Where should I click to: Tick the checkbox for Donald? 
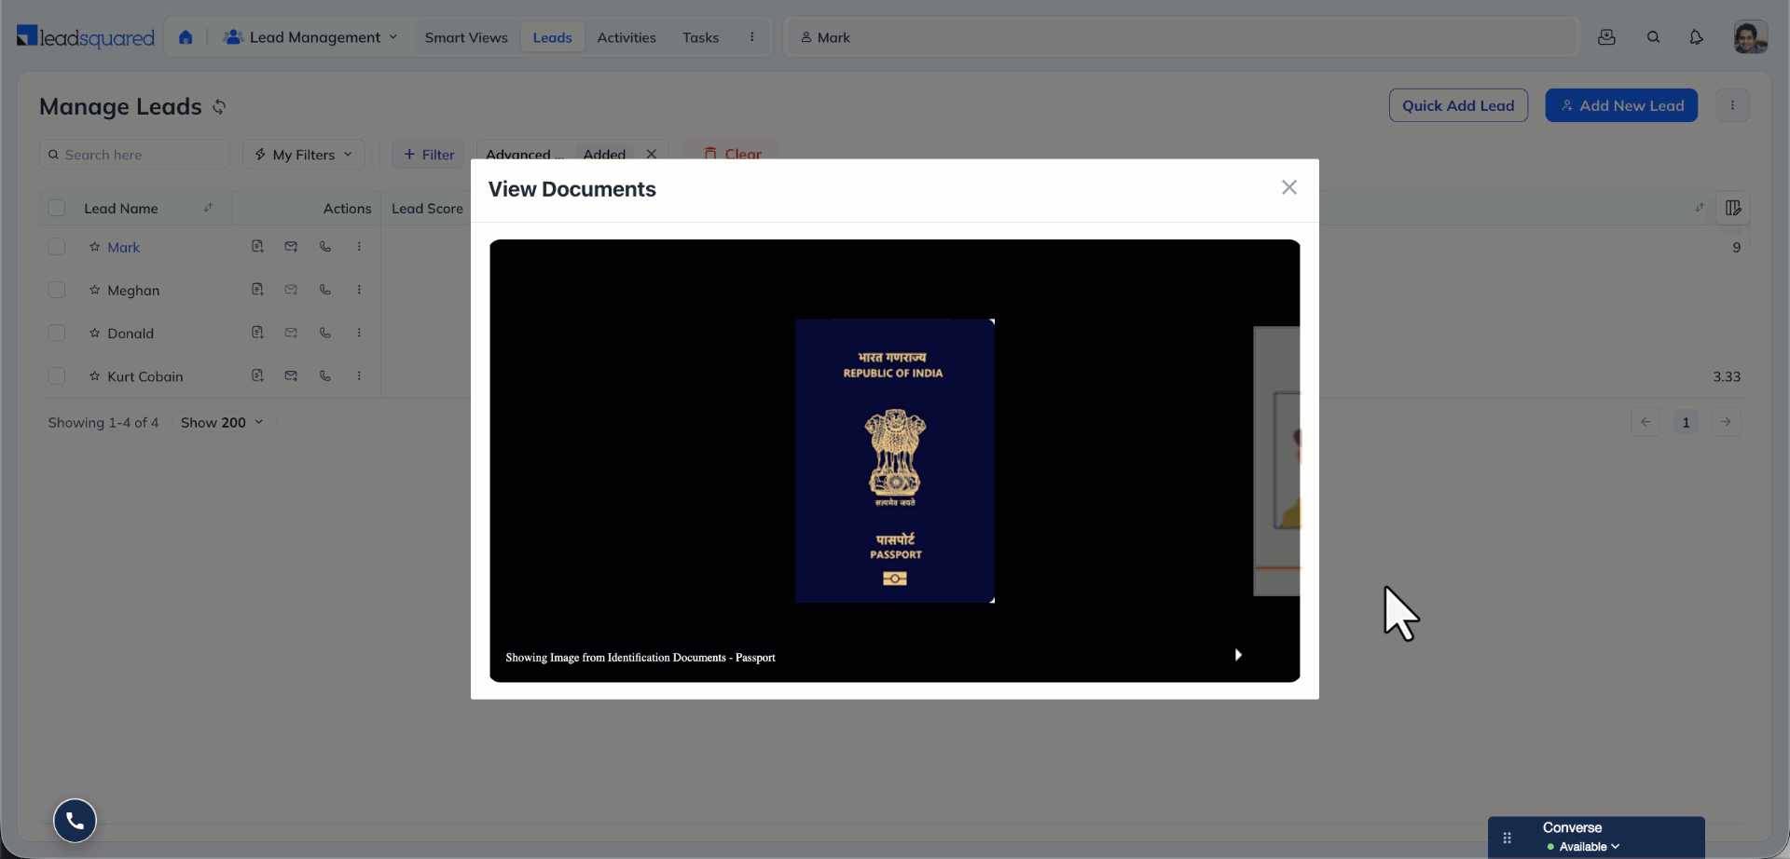click(x=57, y=333)
